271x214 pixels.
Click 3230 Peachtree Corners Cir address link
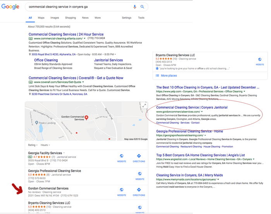[59, 94]
